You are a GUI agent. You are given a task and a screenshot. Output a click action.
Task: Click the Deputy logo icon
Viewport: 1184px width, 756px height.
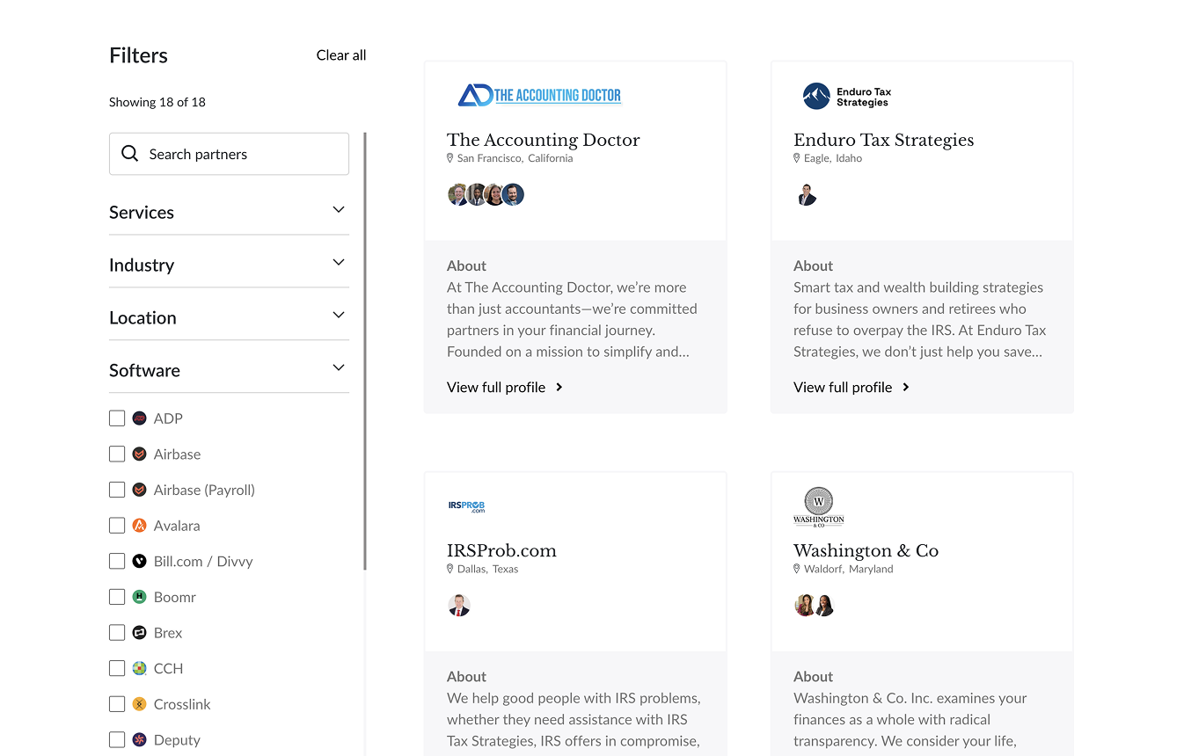pos(139,740)
